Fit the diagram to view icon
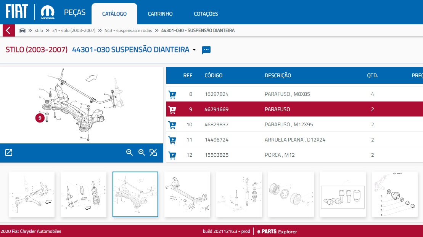The width and height of the screenshot is (423, 237). point(153,153)
